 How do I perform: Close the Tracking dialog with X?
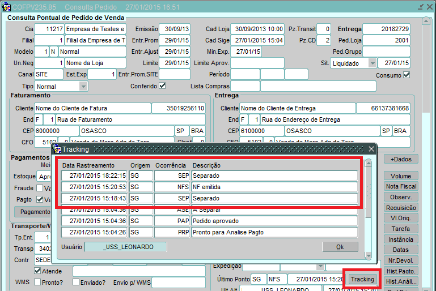tap(371, 149)
